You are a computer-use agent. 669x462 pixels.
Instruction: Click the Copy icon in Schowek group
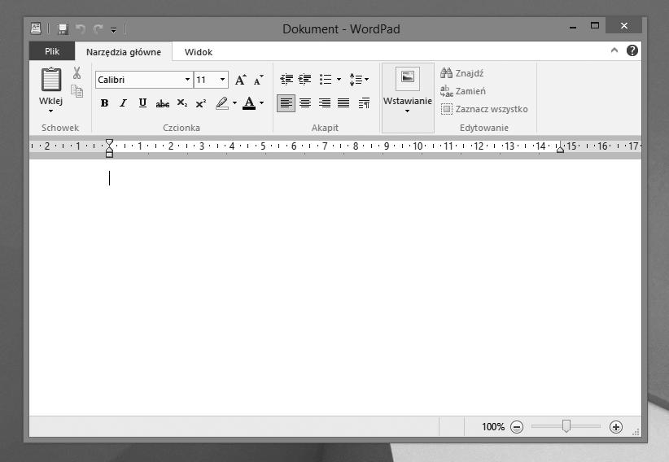click(x=77, y=91)
